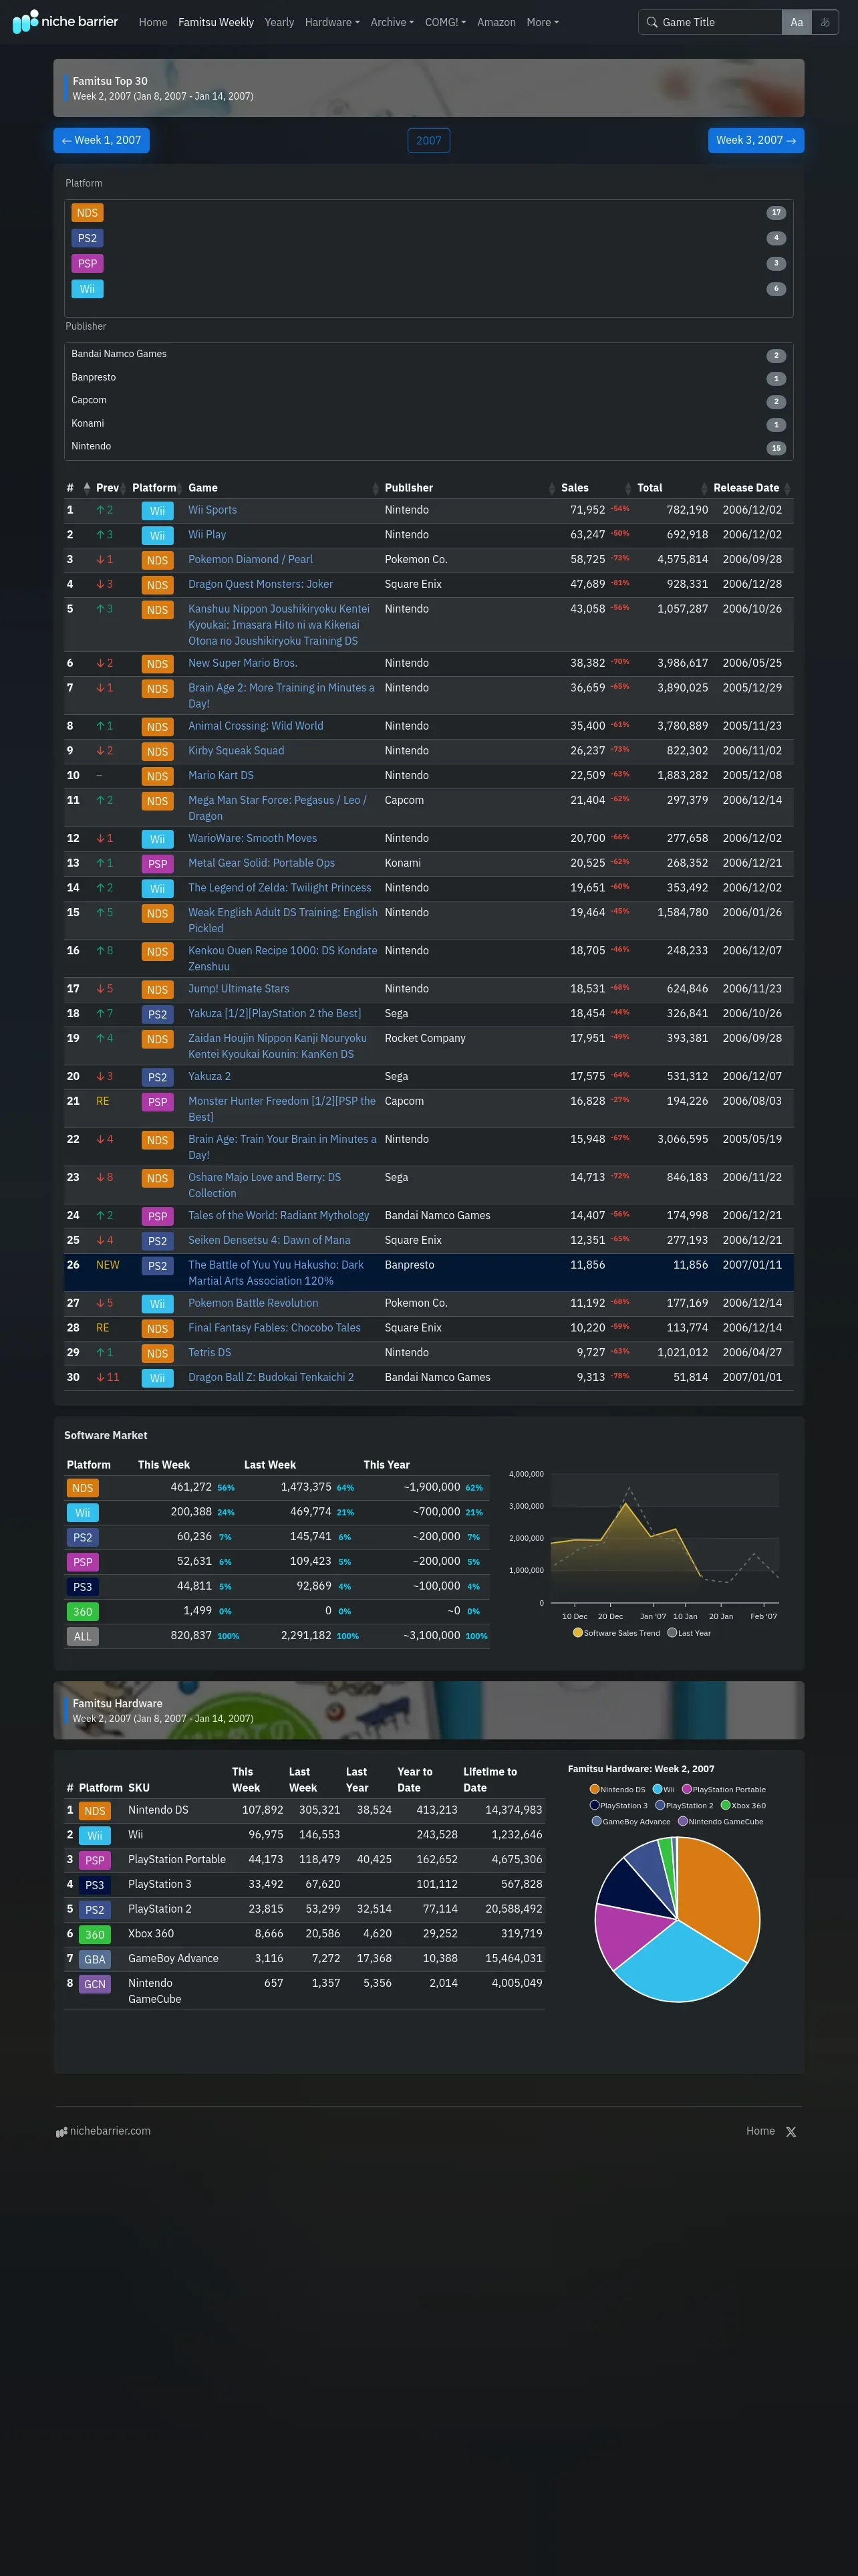This screenshot has height=2576, width=858.
Task: Click the NDS badge in Software Market table
Action: tap(83, 1488)
